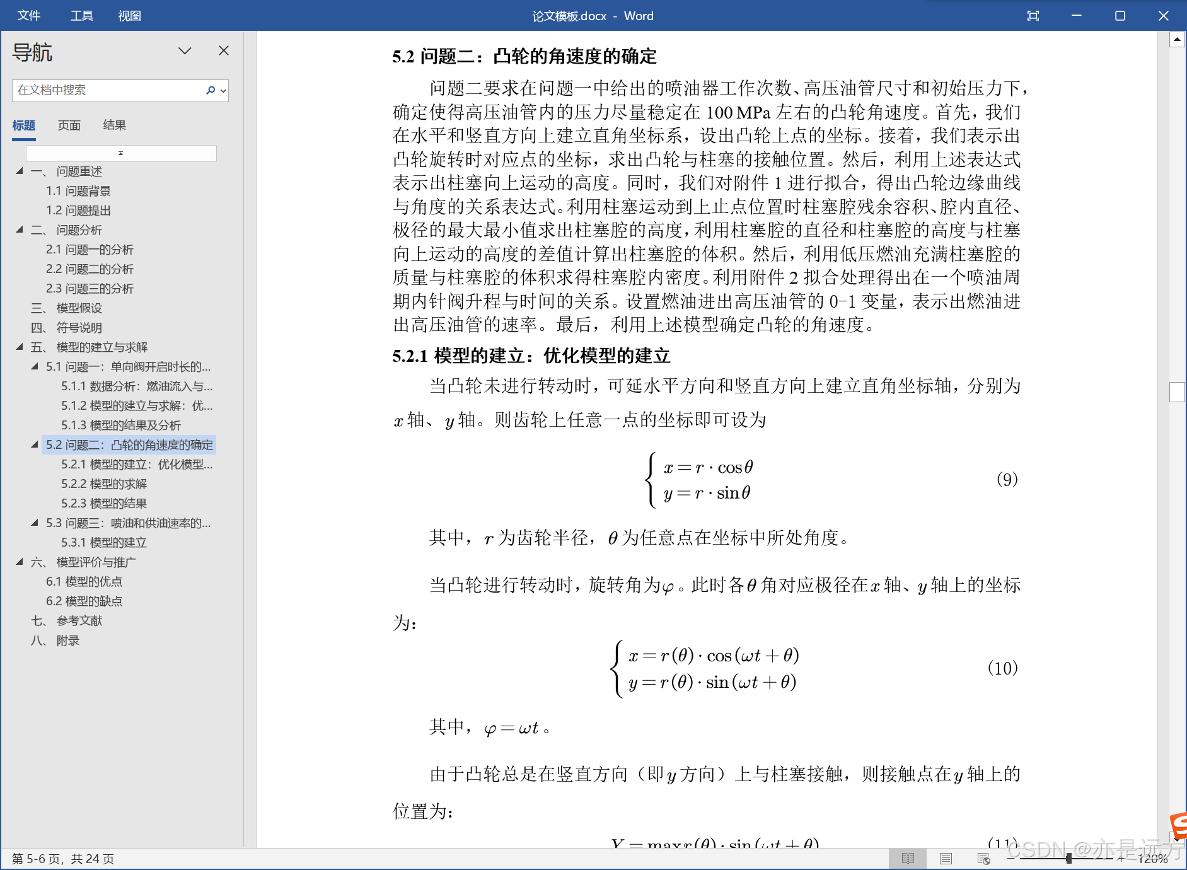Go to heading 5.3.1 模型的建立
The height and width of the screenshot is (870, 1187).
point(104,543)
